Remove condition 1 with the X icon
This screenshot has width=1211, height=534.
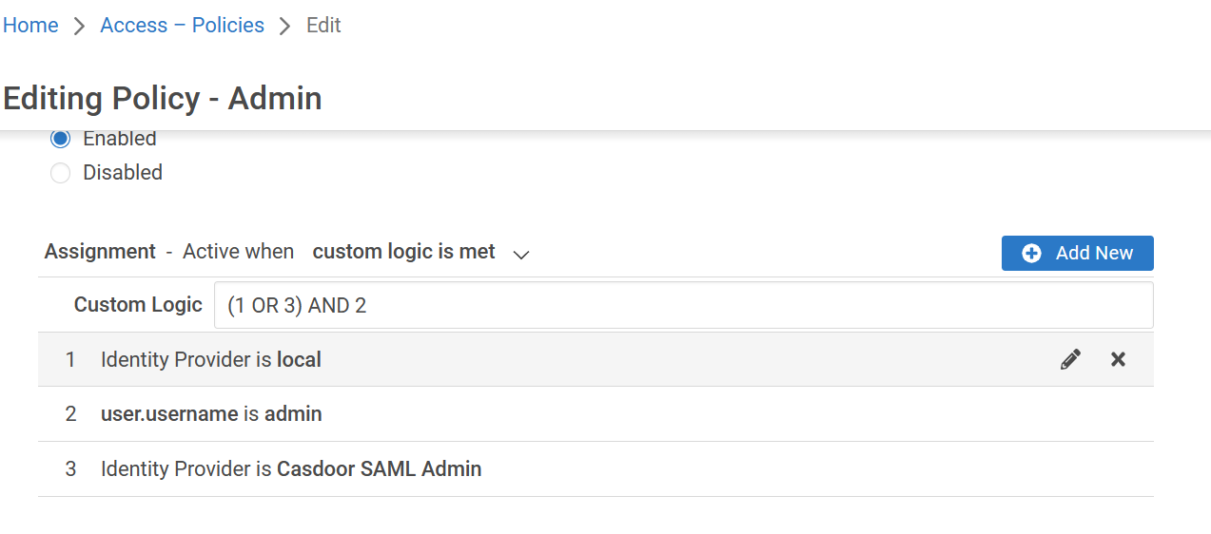[x=1118, y=359]
